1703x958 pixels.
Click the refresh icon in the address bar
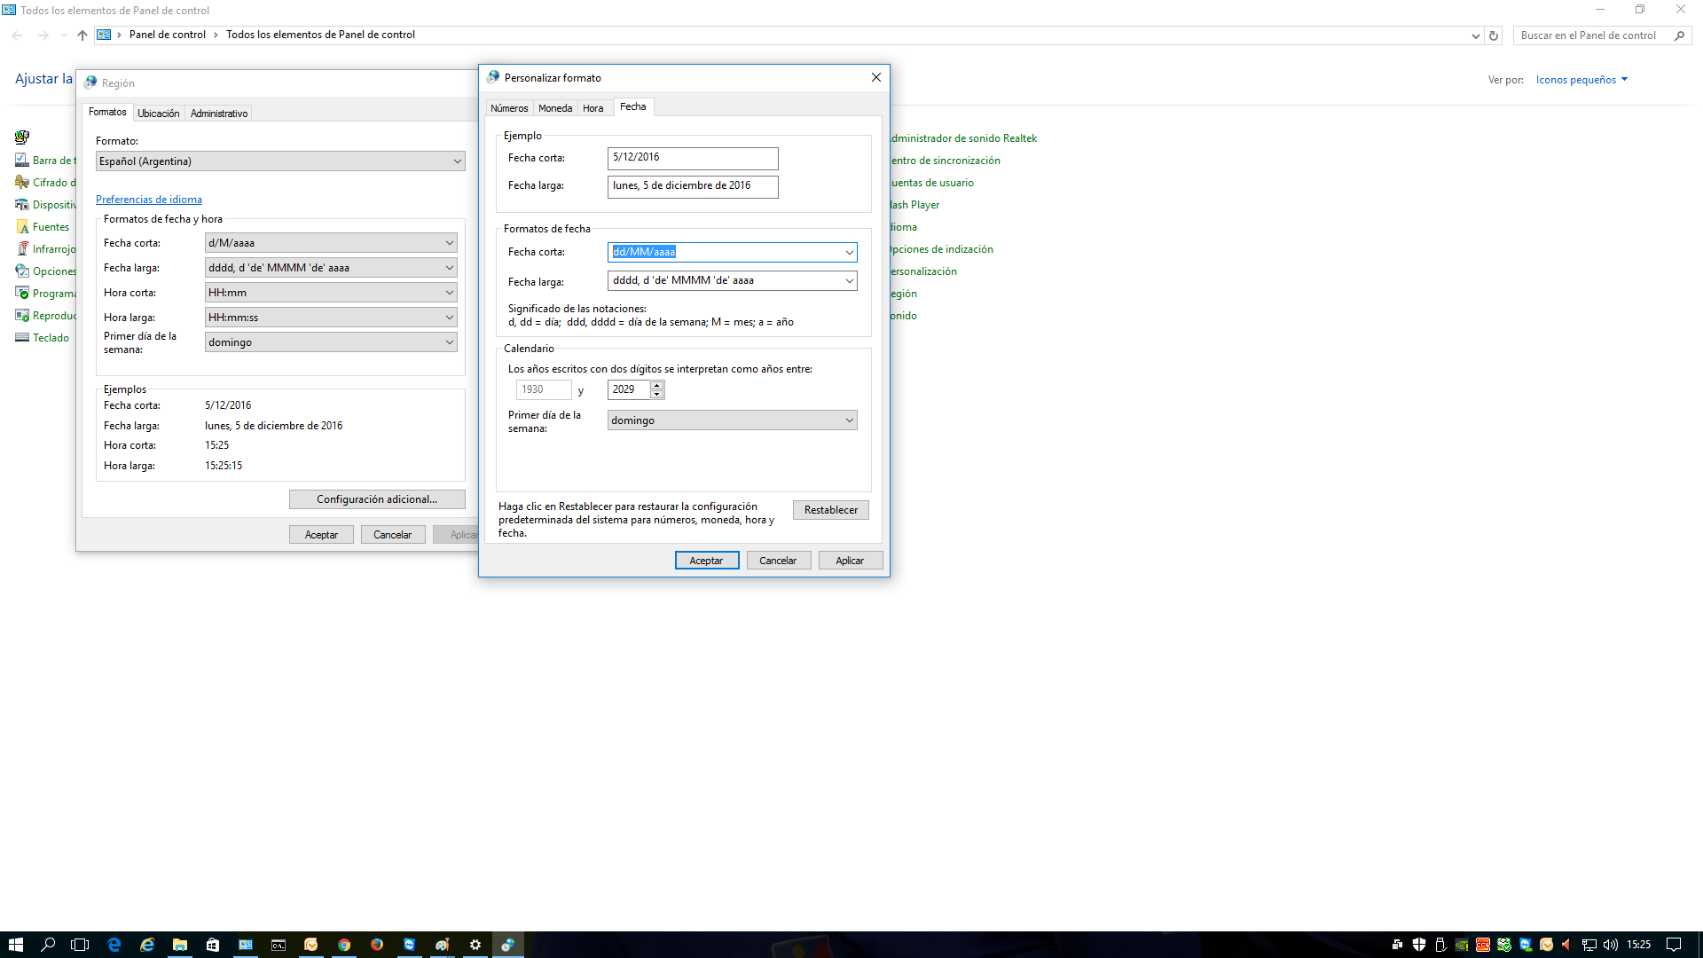pos(1494,35)
